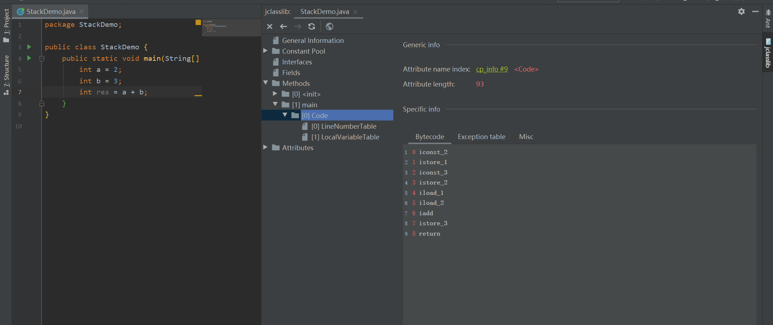The height and width of the screenshot is (325, 773).
Task: Click the <Code> attribute name text
Action: (x=526, y=69)
